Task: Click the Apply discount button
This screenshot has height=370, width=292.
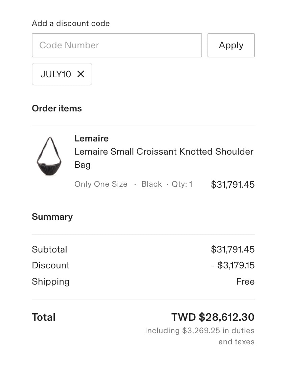Action: pos(231,45)
